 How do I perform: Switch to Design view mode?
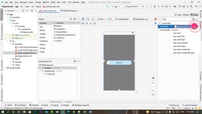click(x=194, y=15)
